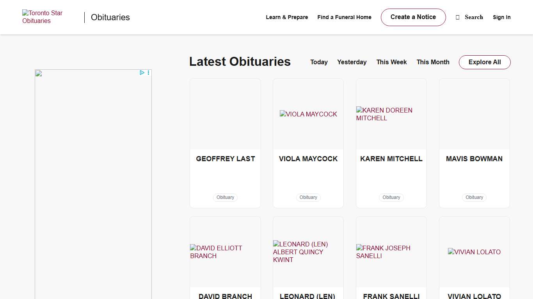Filter obituaries by Today

319,62
